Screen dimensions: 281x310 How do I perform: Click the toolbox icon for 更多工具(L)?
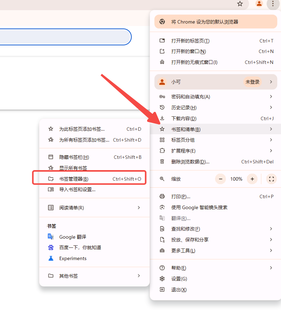click(162, 251)
